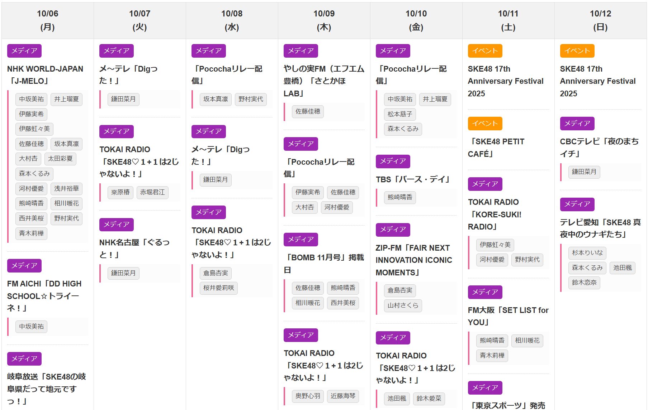Image resolution: width=648 pixels, height=410 pixels.
Task: Open the「SKE48 PETIT CAFÉ」event
Action: 496,148
